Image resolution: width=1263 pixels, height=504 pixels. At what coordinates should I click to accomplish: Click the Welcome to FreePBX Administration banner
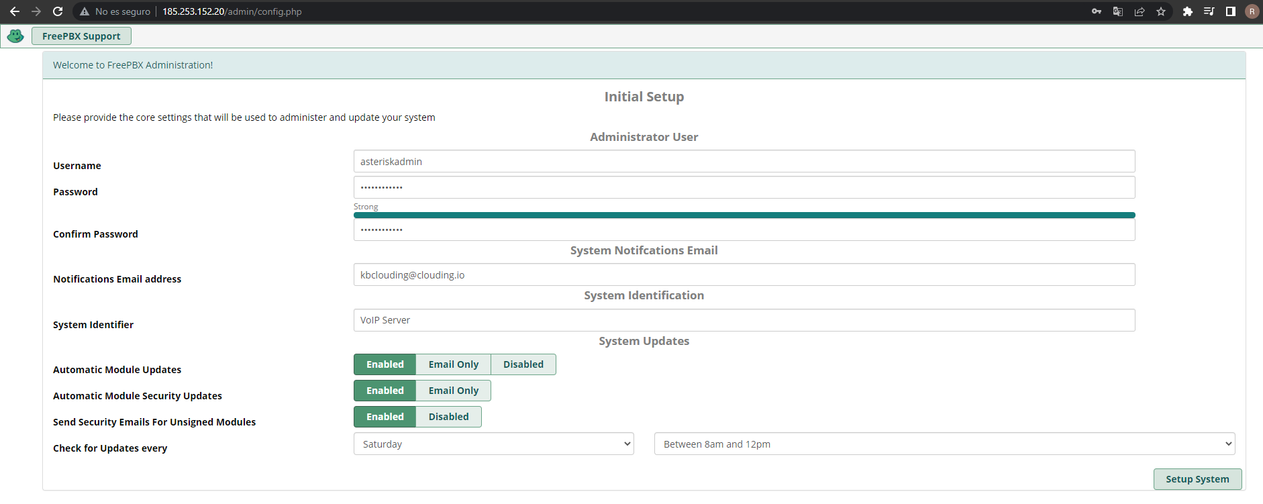[x=644, y=65]
